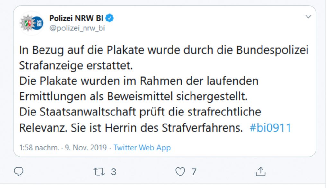Click the blue verified badge
Image resolution: width=329 pixels, height=188 pixels.
[x=110, y=18]
